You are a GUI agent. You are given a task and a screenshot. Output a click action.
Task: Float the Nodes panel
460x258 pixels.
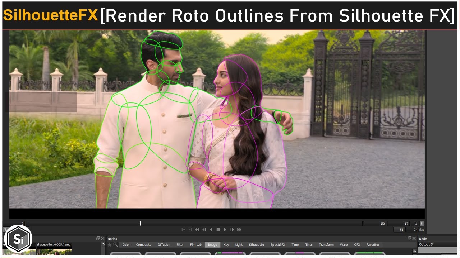click(x=409, y=238)
